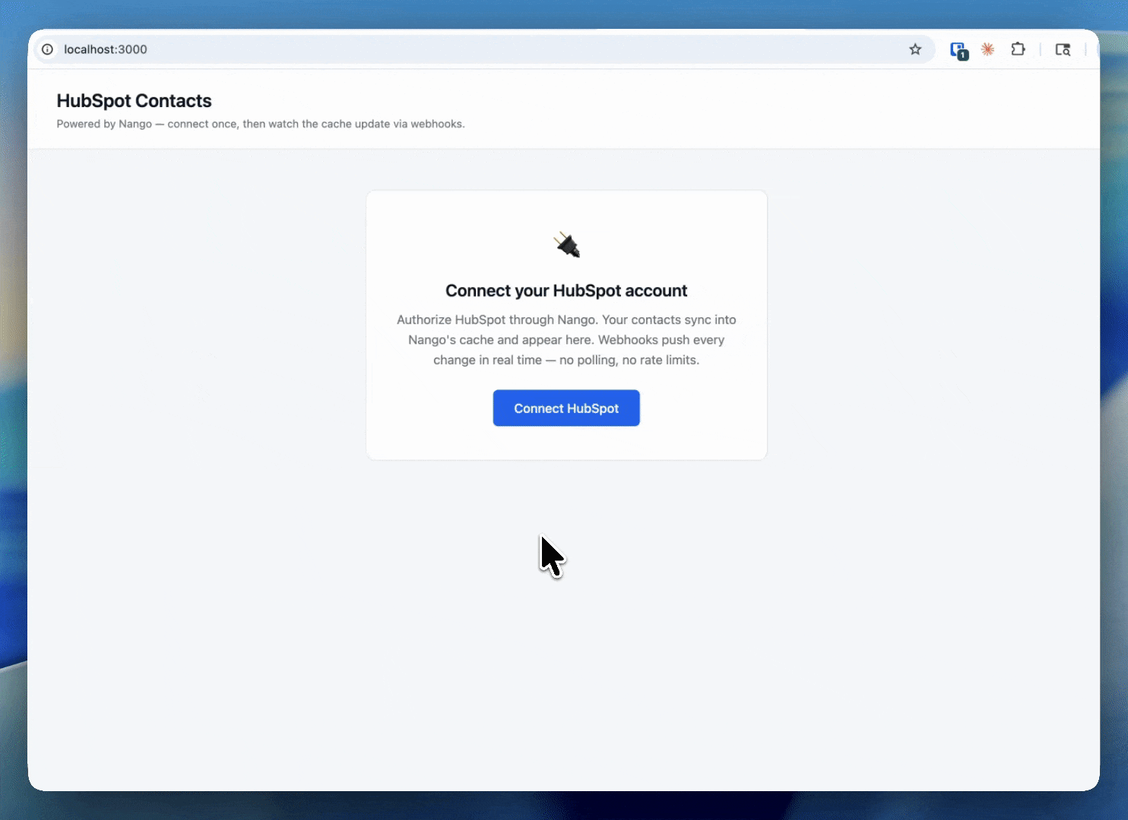Screen dimensions: 1128x820
Task: Click the 'Connect your HubSpot account' heading
Action: (x=566, y=291)
